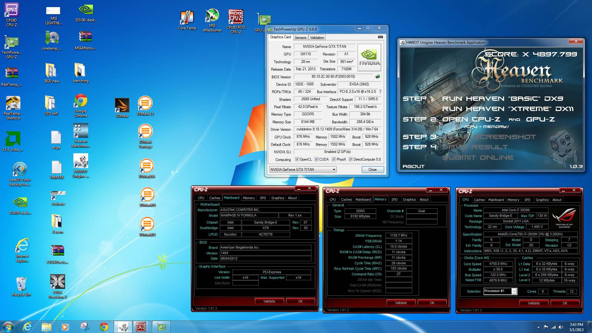
Task: Open Graphics tab in processor CPU-Z window
Action: pos(542,200)
